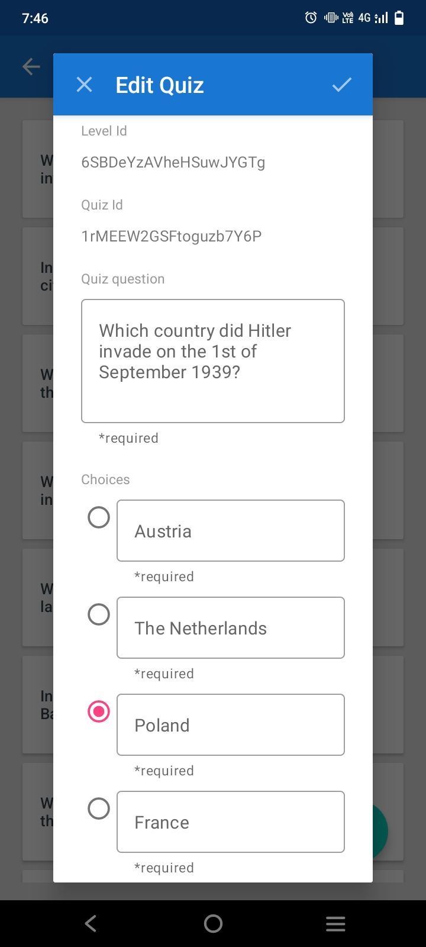
Task: Edit The Netherlands choice field
Action: coord(231,628)
